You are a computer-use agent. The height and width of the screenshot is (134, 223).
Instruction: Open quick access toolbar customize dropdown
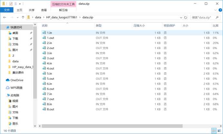20,4
